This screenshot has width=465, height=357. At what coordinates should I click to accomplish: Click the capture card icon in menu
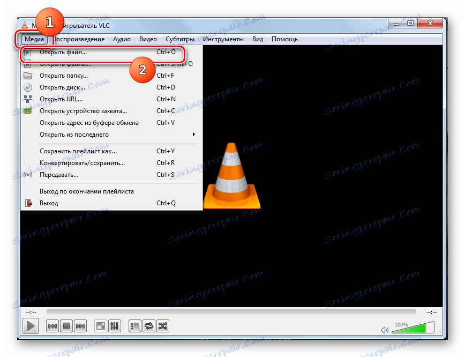point(27,111)
